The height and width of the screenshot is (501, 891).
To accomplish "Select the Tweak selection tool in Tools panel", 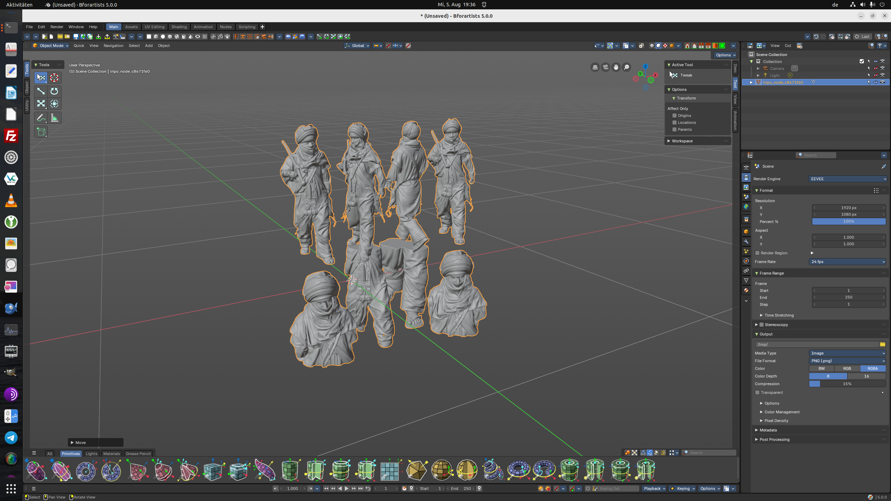I will (41, 77).
